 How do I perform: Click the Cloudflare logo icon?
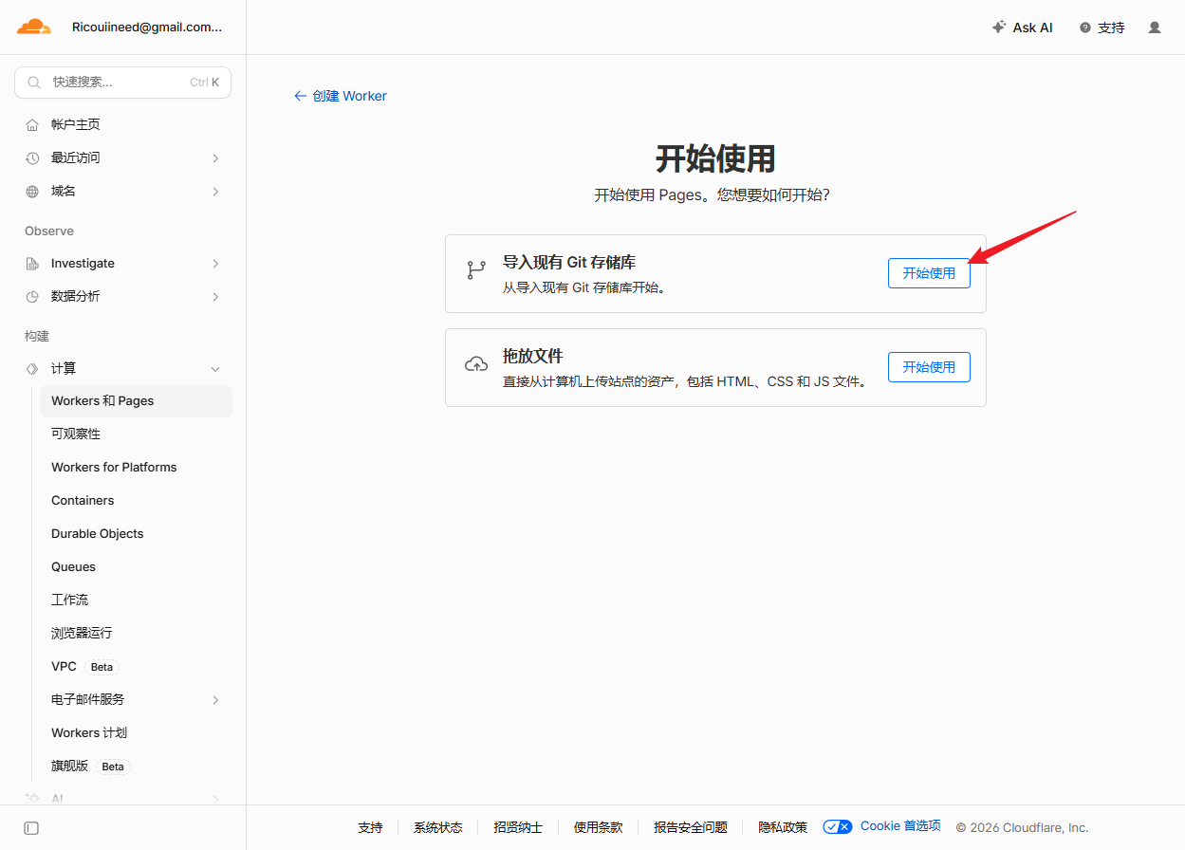pyautogui.click(x=34, y=27)
